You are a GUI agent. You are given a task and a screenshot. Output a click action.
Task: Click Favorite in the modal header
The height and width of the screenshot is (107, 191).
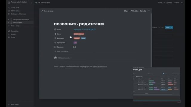143,11
